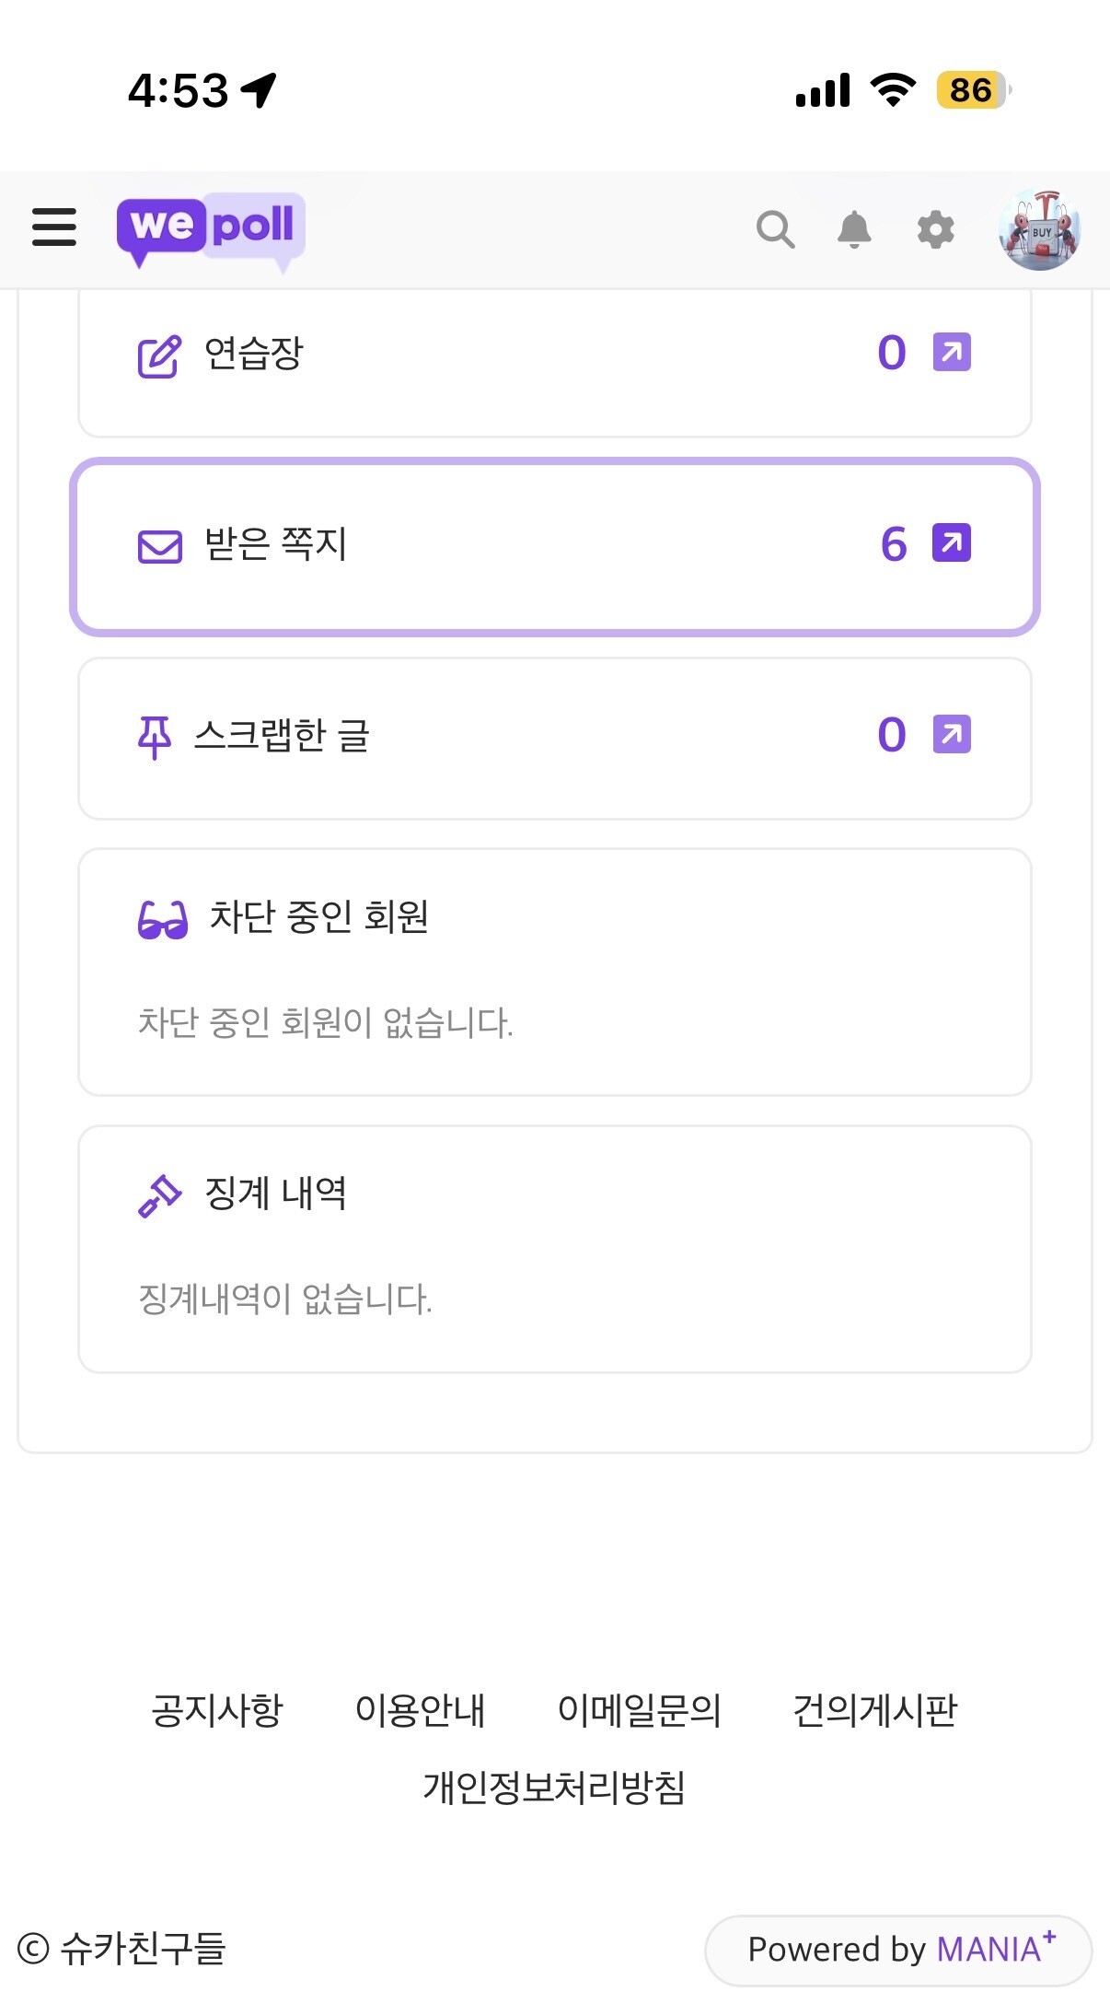Open the profile avatar picture
The image size is (1110, 2015).
pyautogui.click(x=1040, y=229)
